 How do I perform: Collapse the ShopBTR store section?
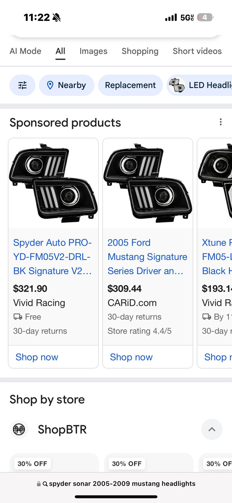coord(212,429)
